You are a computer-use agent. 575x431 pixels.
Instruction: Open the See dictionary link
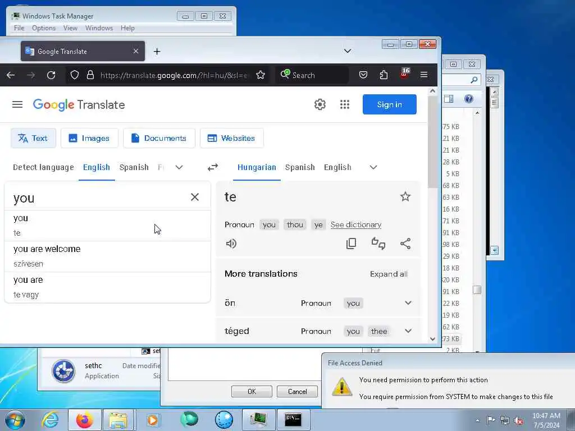(x=355, y=224)
